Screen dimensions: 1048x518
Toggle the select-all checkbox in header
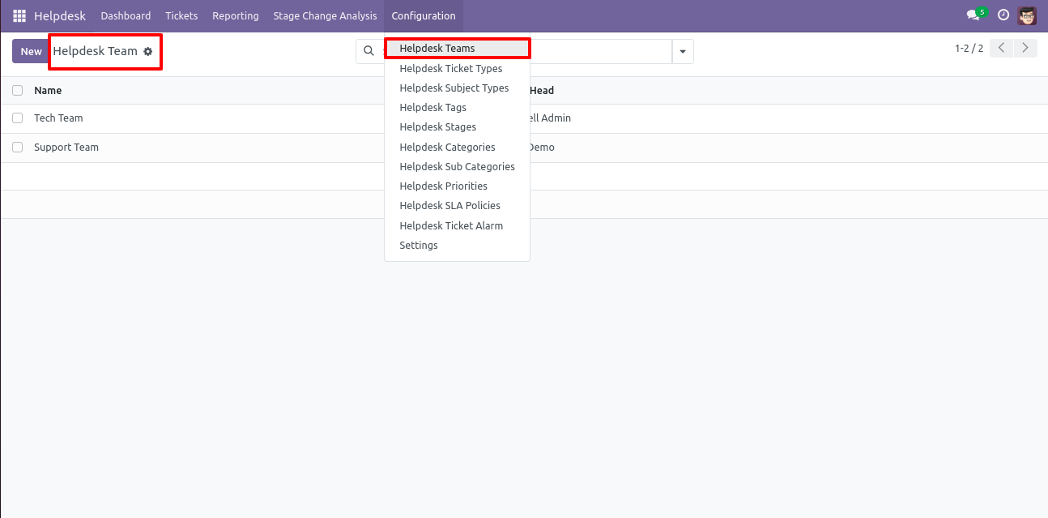click(17, 90)
